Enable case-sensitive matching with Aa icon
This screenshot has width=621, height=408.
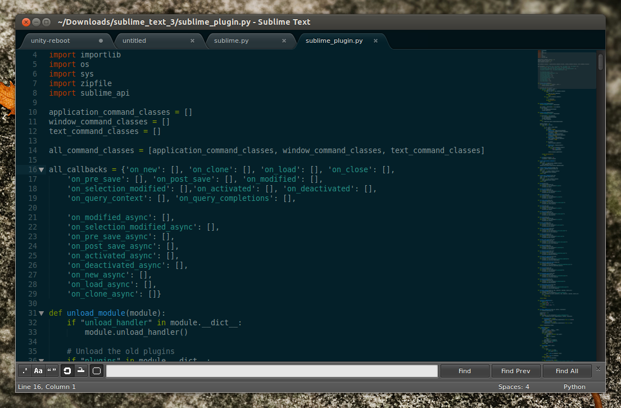[38, 370]
